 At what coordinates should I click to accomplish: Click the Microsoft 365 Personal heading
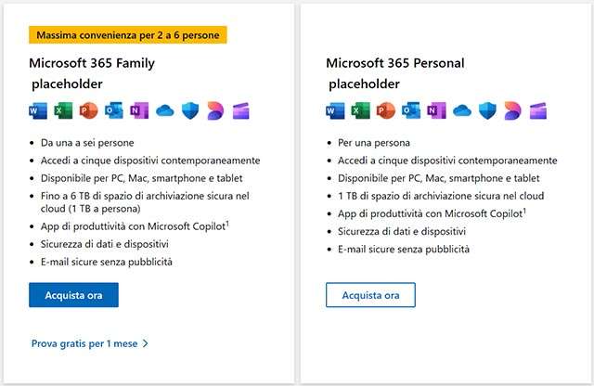(x=395, y=63)
